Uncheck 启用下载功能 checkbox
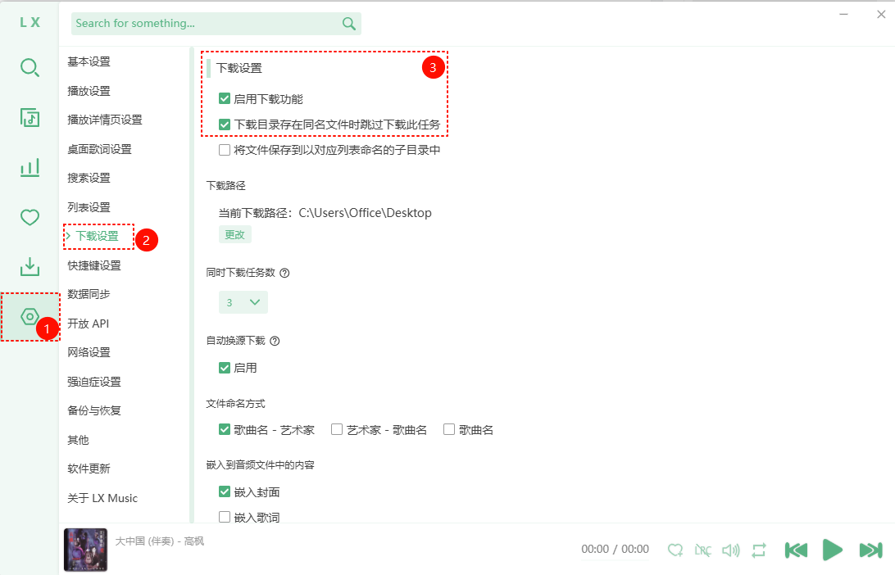This screenshot has width=895, height=575. click(x=225, y=99)
